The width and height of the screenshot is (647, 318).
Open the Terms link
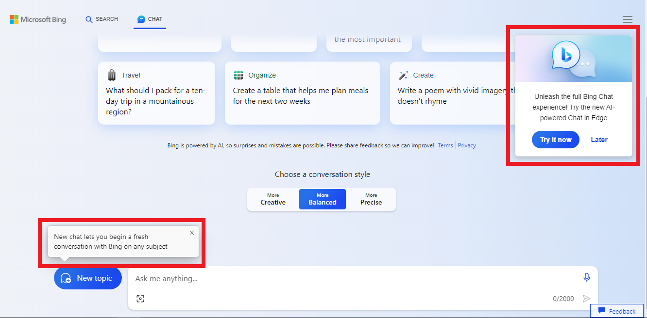click(445, 145)
